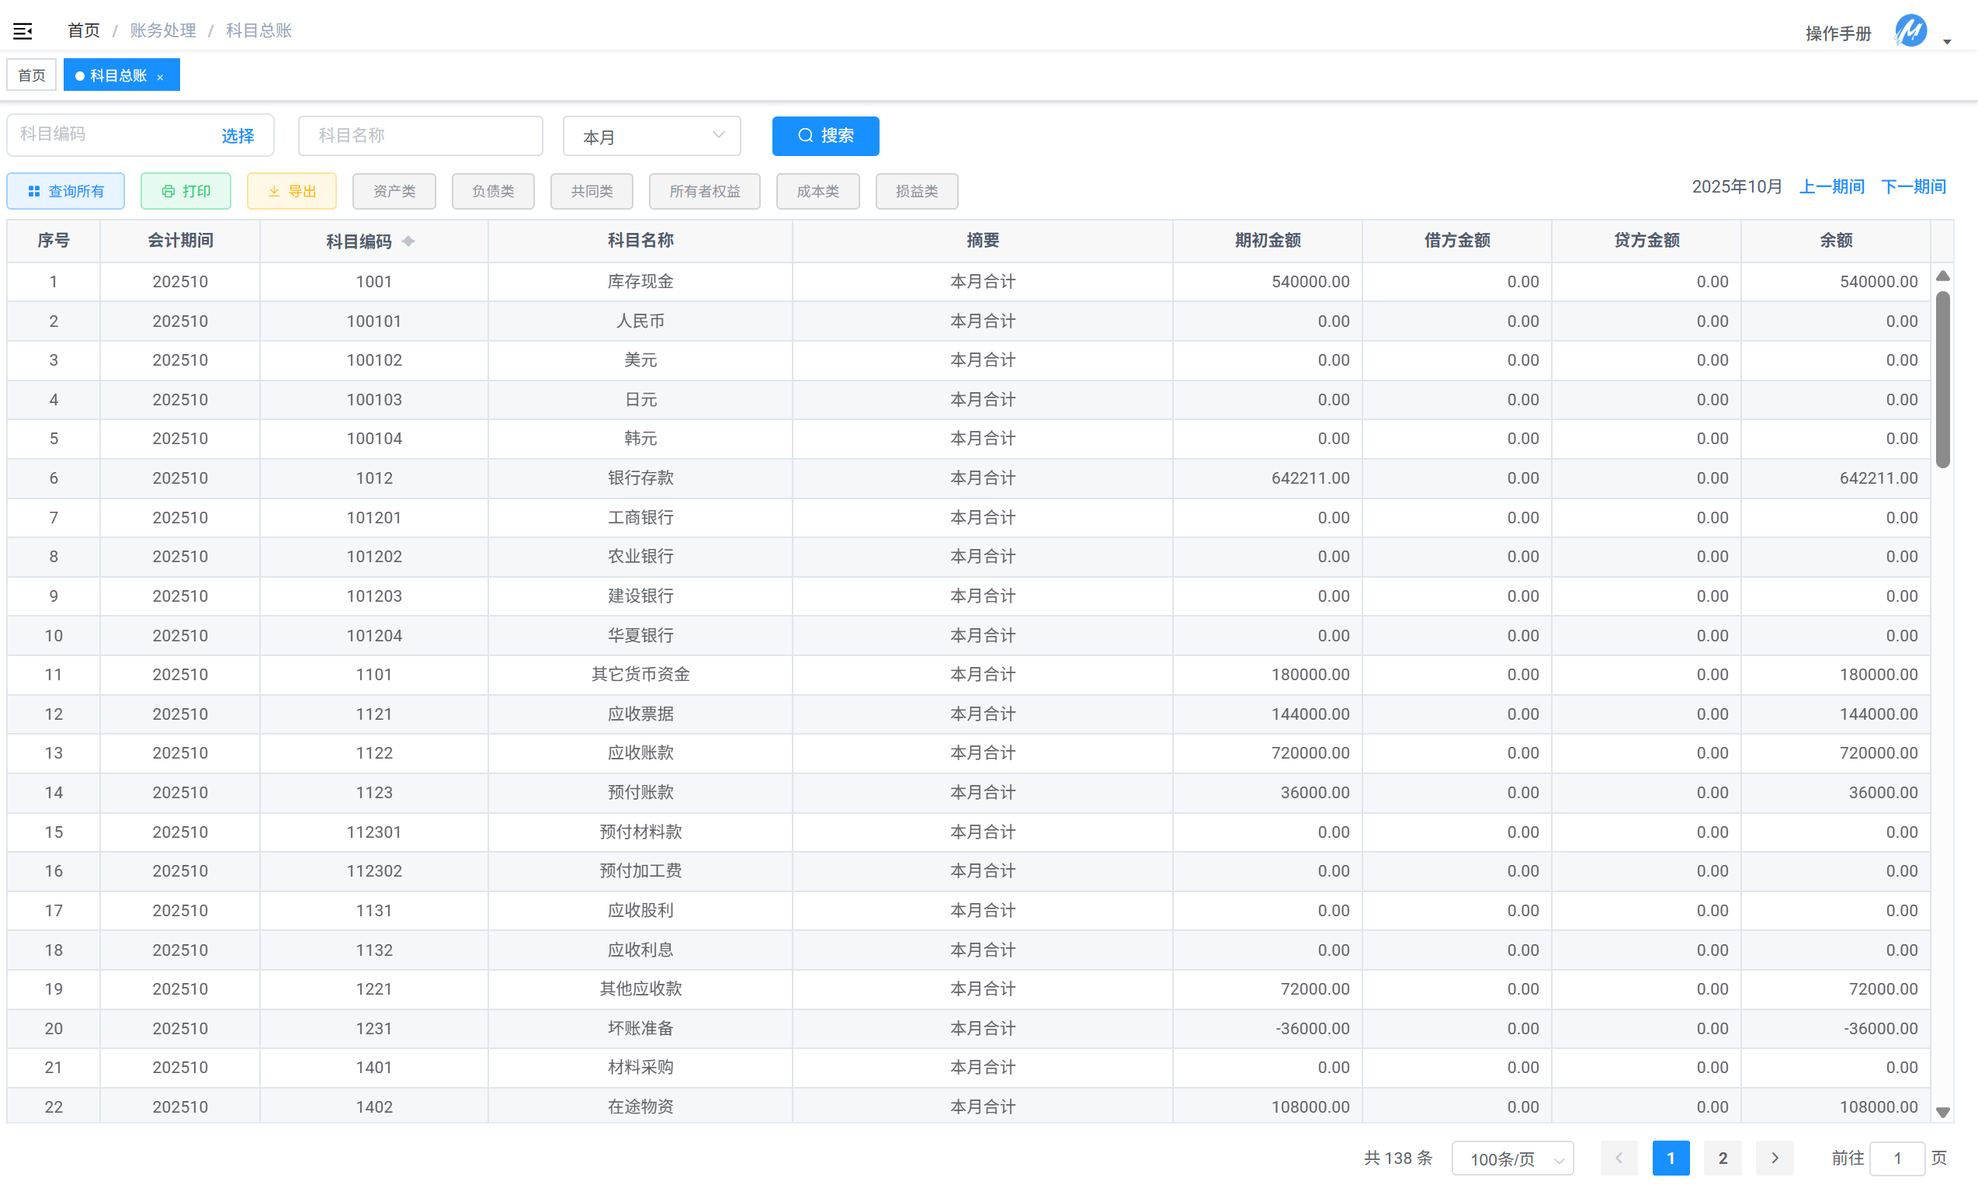
Task: Open the 本月 period dropdown
Action: (x=651, y=136)
